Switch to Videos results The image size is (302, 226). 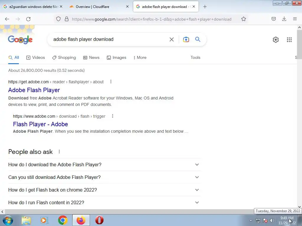click(36, 57)
